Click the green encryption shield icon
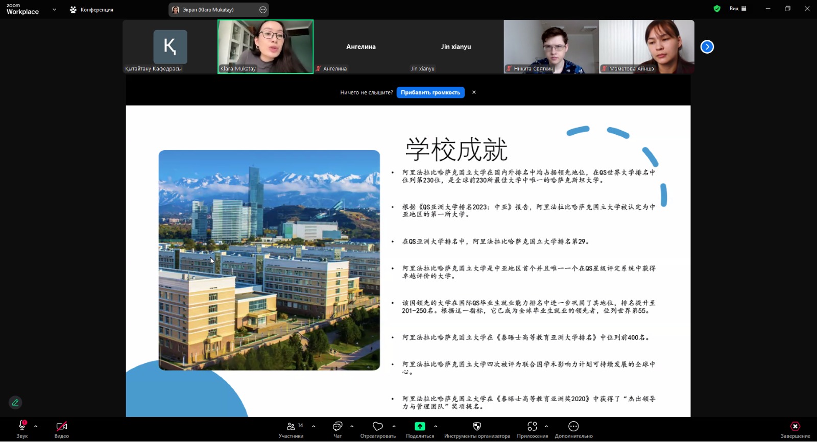This screenshot has width=817, height=442. (x=717, y=9)
